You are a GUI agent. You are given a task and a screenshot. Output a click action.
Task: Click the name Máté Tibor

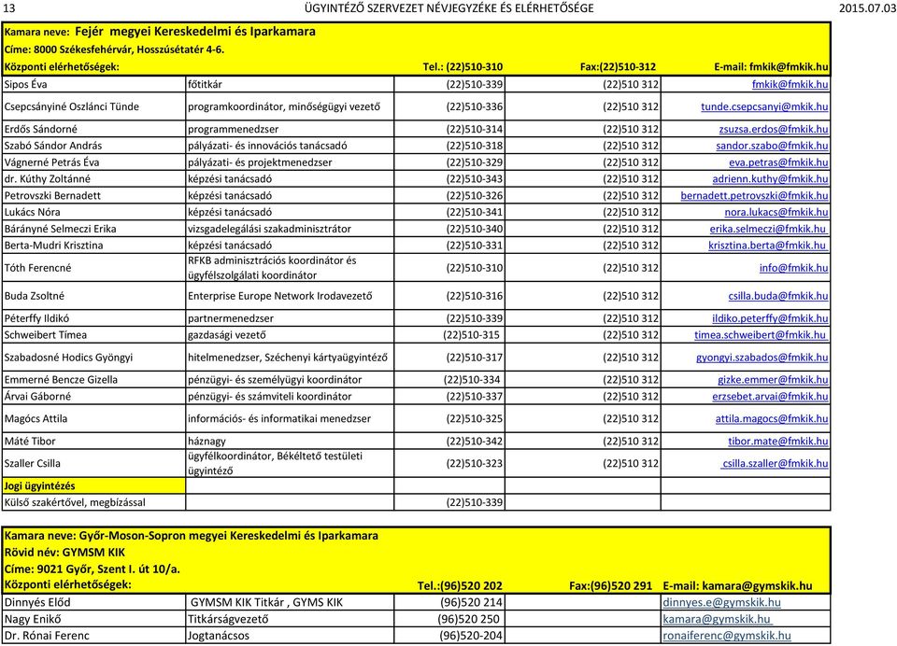coord(30,441)
